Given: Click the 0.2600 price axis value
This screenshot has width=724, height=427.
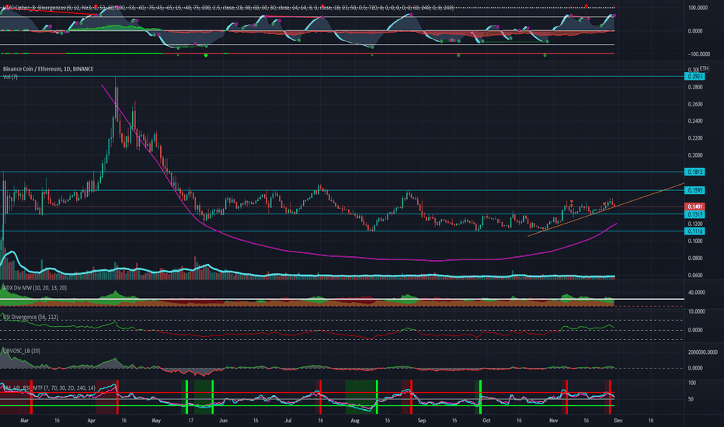Looking at the screenshot, I should 695,104.
